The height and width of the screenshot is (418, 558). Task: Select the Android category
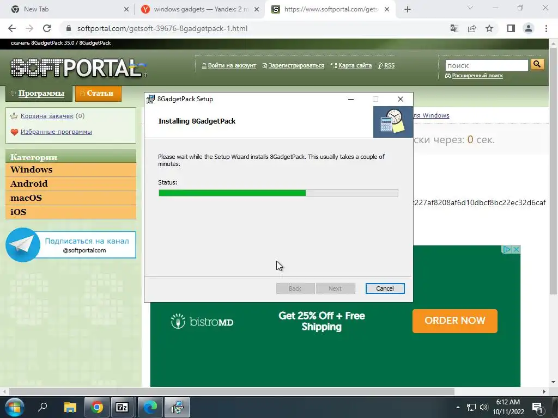coord(71,184)
